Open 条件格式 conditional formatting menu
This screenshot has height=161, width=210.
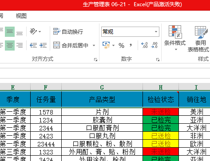coord(175,38)
